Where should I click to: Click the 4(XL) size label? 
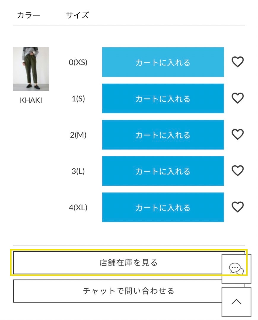[x=78, y=207]
